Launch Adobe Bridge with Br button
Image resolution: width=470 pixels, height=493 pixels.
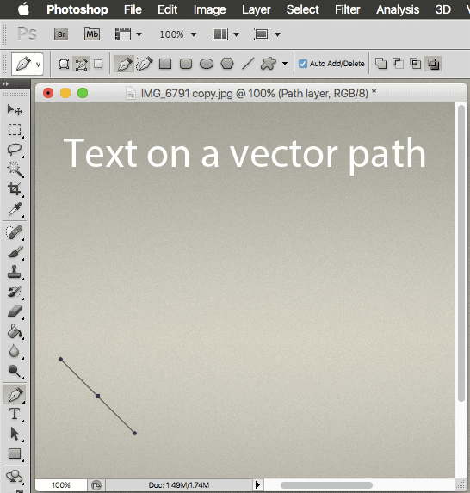61,34
